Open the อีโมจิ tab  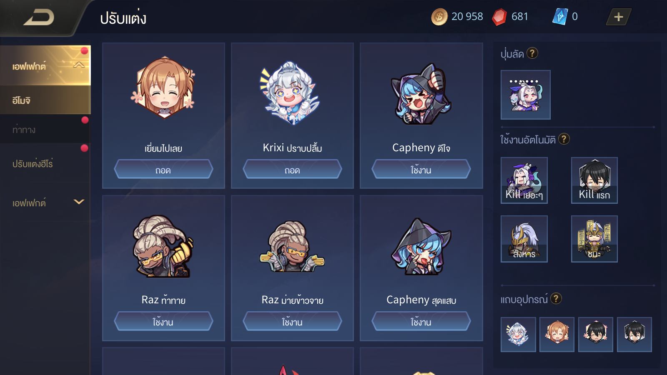pos(45,100)
